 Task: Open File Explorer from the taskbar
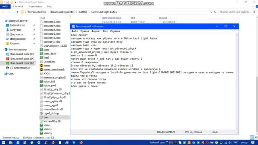(x=11, y=143)
